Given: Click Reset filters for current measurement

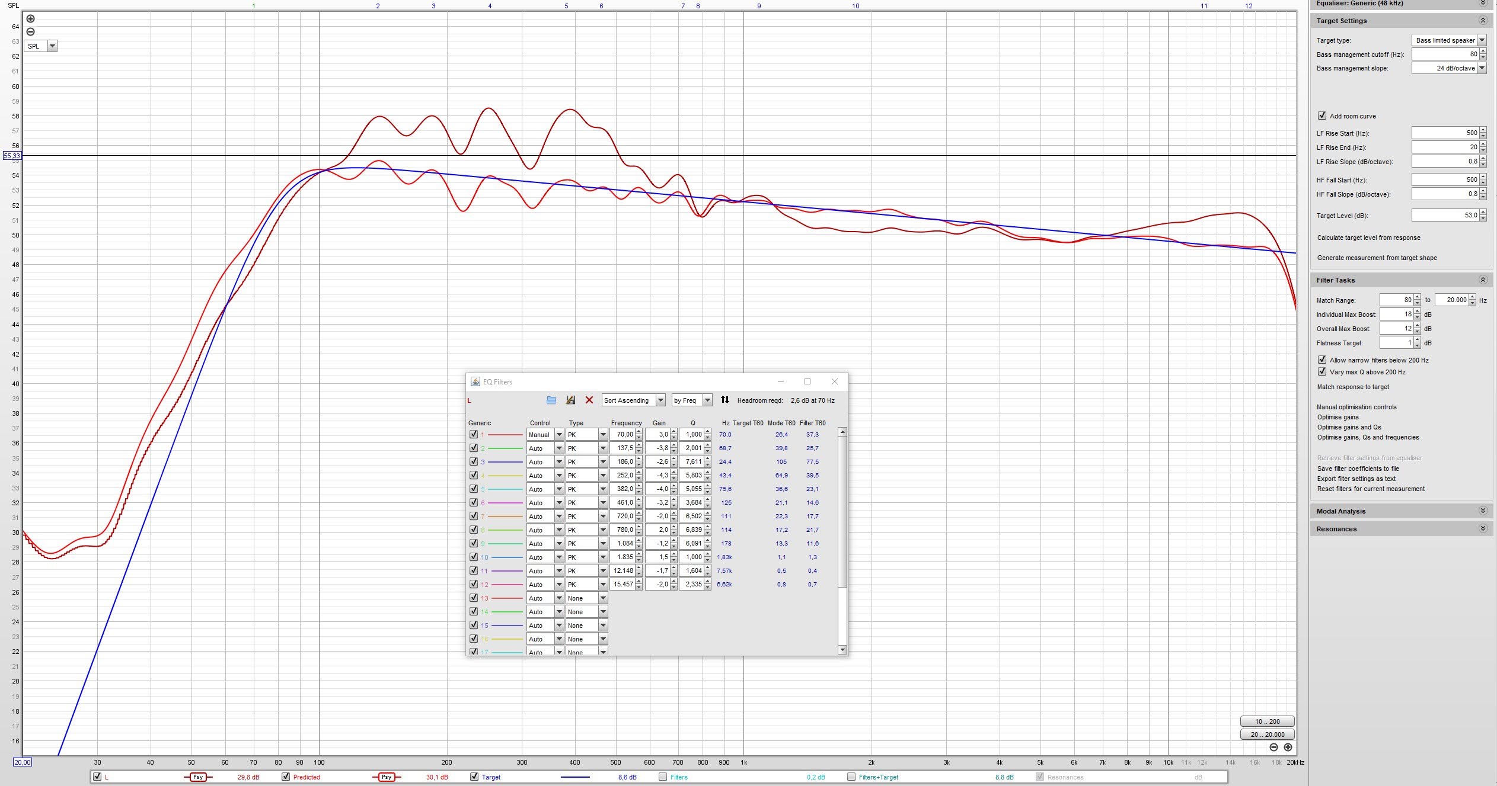Looking at the screenshot, I should (1371, 489).
